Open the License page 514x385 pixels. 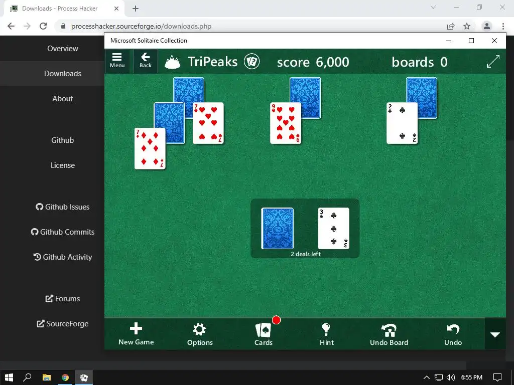(x=63, y=165)
